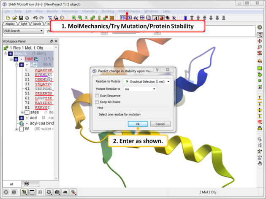
Task: Check the Keep All Chains option
Action: click(98, 102)
